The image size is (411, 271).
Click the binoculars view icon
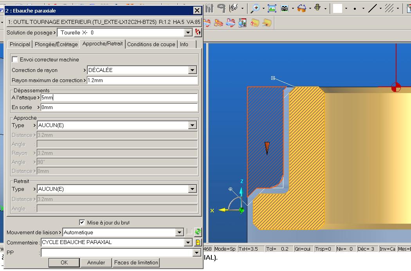pos(285,9)
